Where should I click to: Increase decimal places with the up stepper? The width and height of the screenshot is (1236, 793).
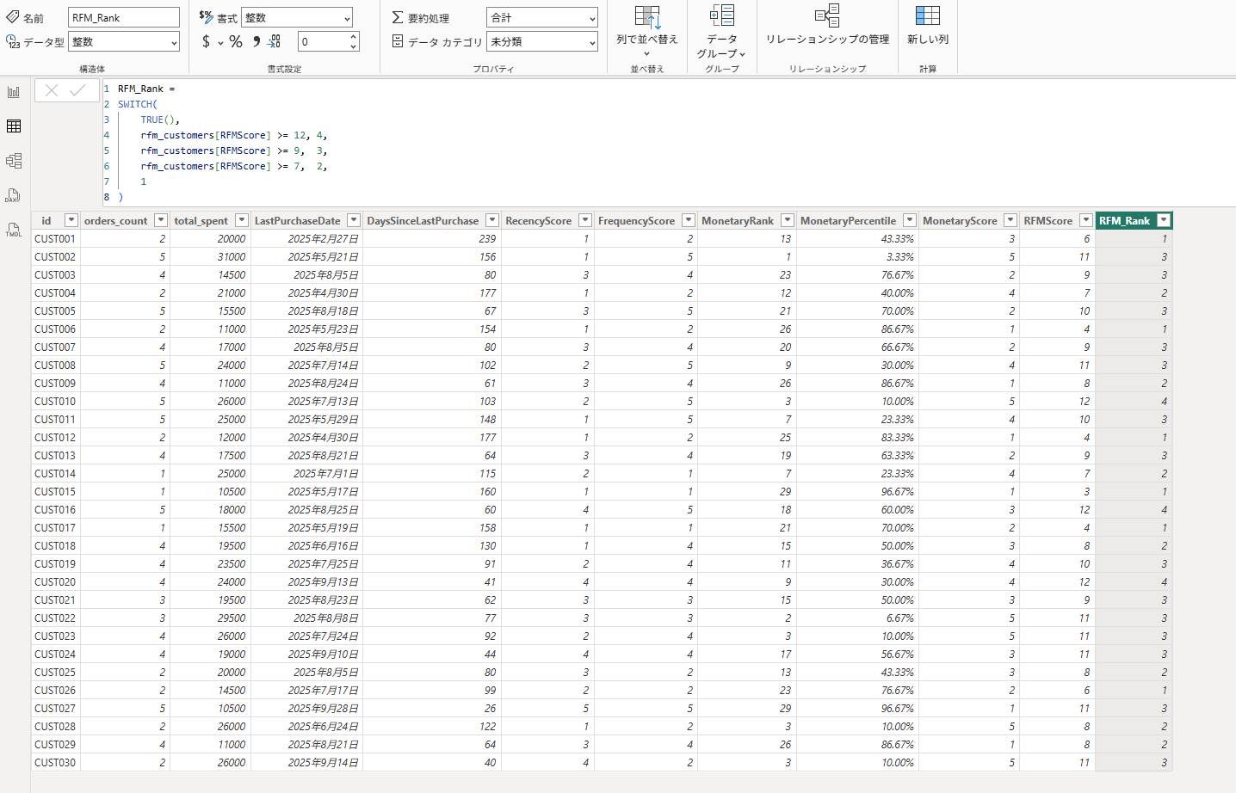click(x=354, y=37)
